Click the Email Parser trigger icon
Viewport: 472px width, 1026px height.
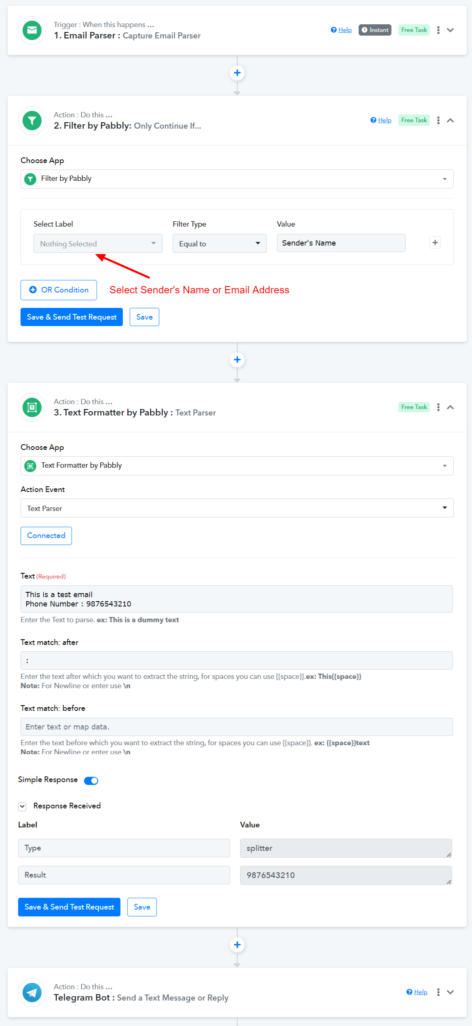[32, 30]
